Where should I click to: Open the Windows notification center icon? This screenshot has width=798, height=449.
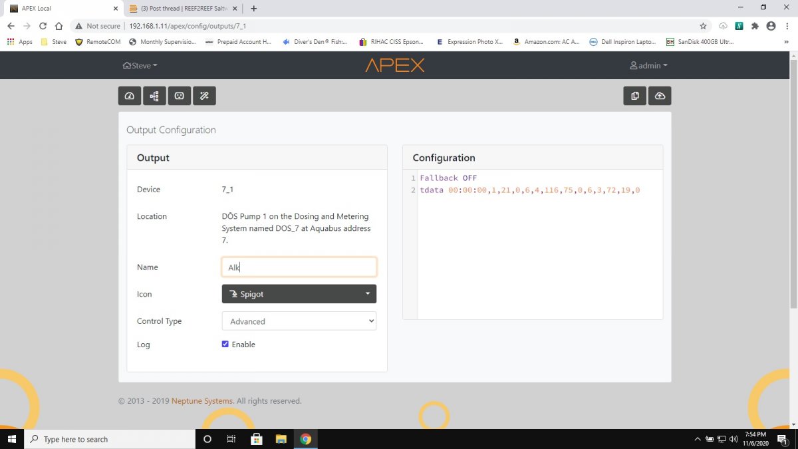(x=783, y=439)
